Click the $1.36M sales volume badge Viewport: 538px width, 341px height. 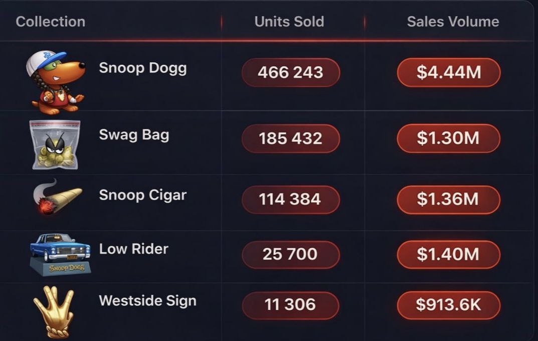449,199
